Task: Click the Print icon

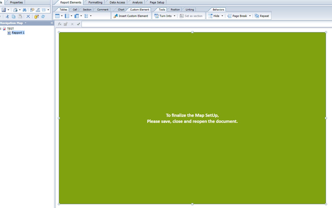Action: click(15, 10)
